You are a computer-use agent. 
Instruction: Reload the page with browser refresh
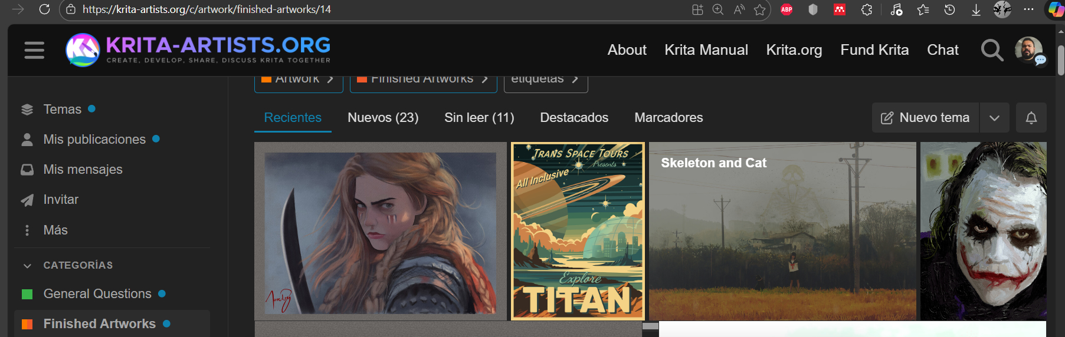tap(44, 9)
